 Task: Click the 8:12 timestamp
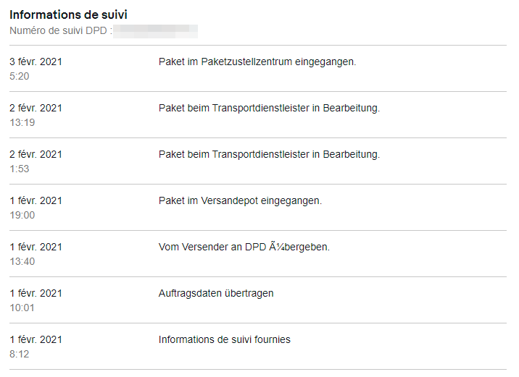pyautogui.click(x=20, y=354)
